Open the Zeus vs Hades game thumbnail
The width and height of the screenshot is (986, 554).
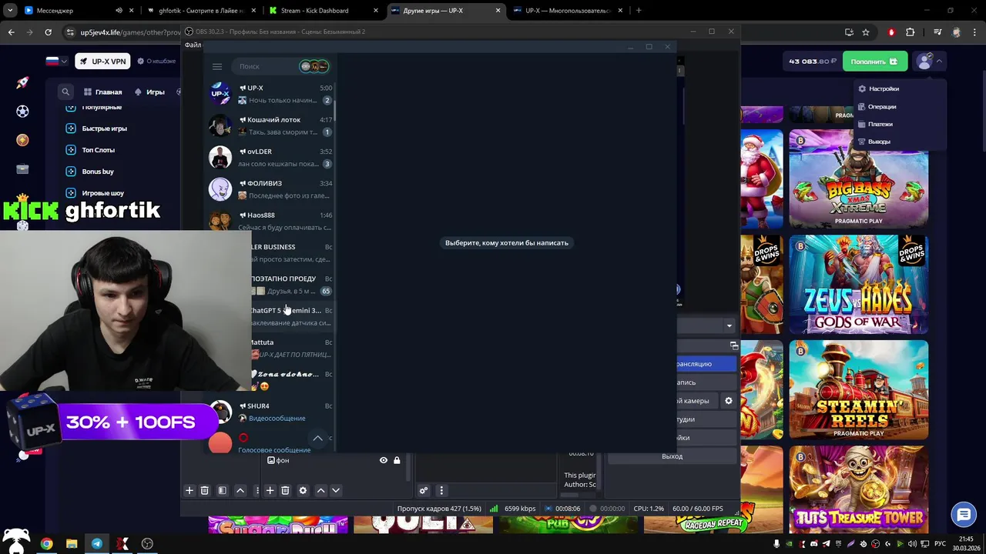858,285
